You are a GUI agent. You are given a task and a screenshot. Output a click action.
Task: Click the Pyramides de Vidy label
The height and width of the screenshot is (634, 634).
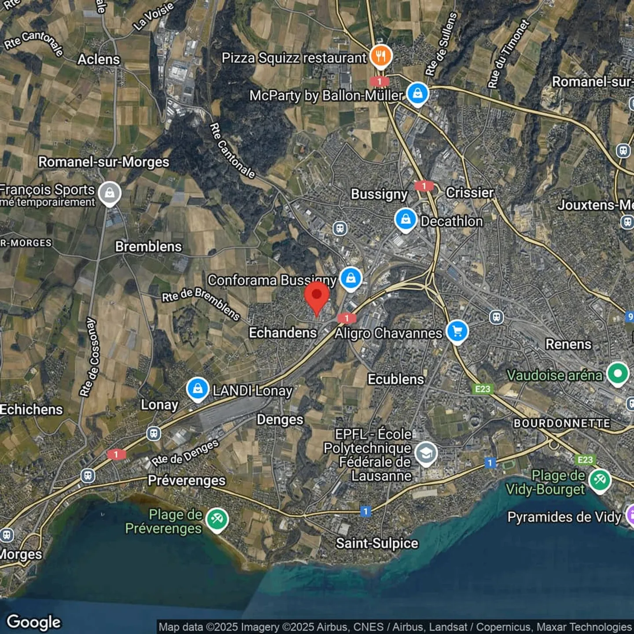[564, 517]
